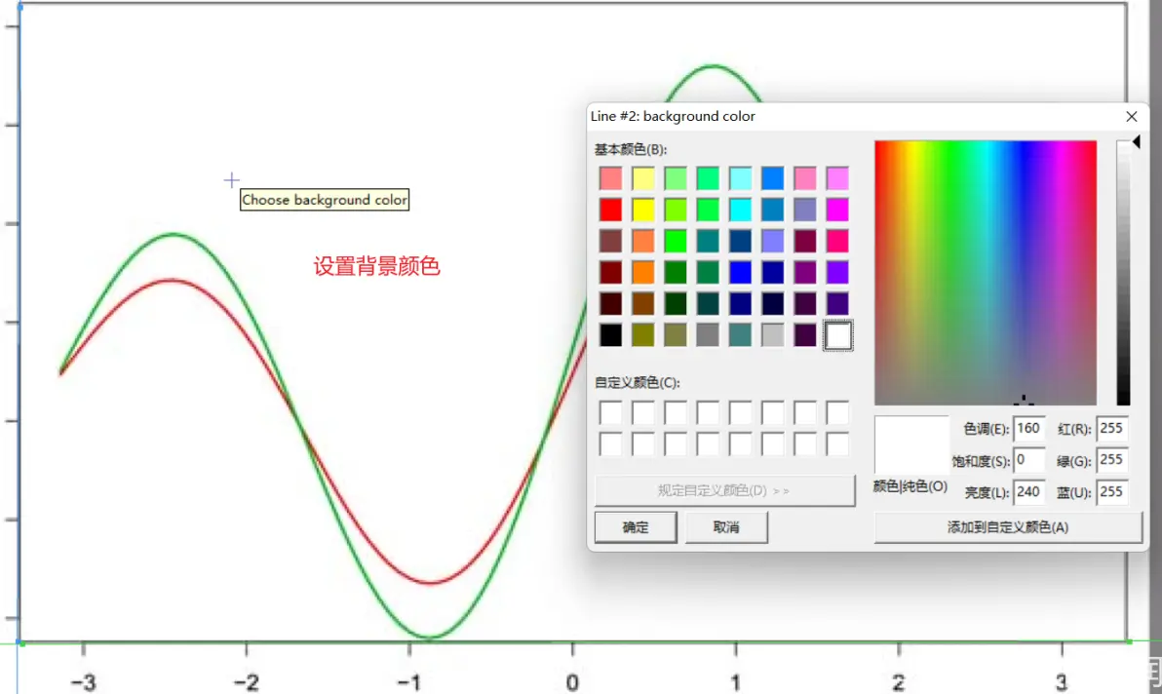Click the 颜色|纯色 color preview box

(x=911, y=445)
